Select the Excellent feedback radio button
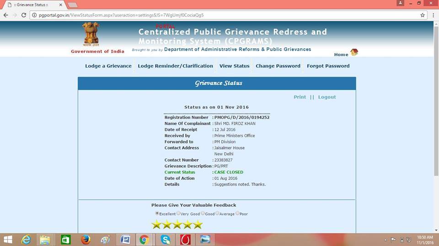The width and height of the screenshot is (439, 246). pyautogui.click(x=157, y=213)
